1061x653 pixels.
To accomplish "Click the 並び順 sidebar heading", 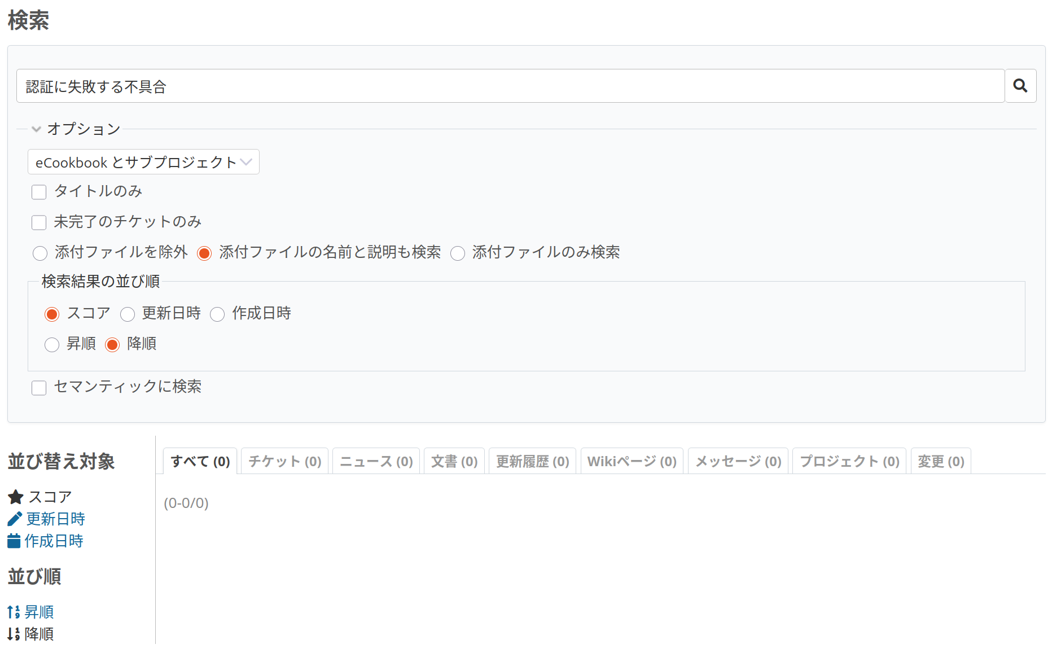I will coord(34,576).
